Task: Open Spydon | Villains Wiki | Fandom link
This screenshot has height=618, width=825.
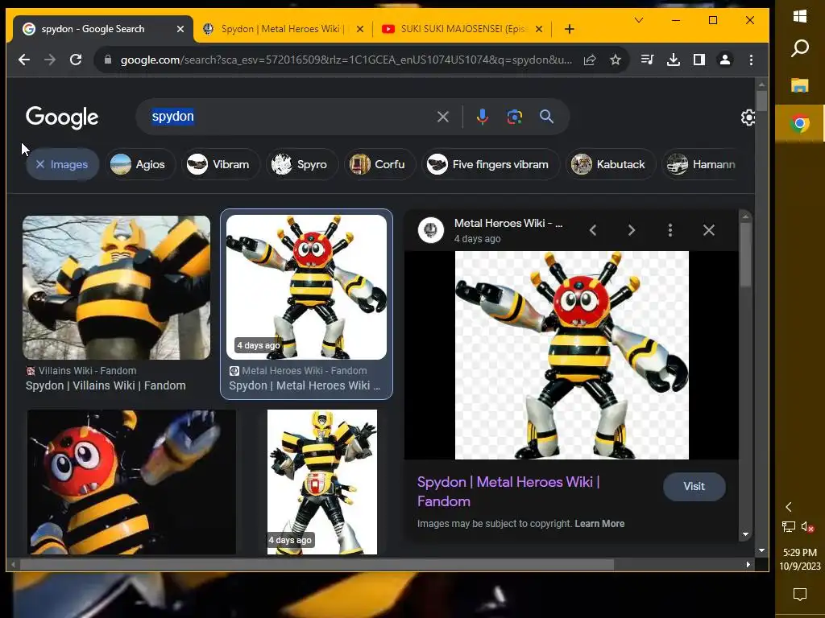Action: click(106, 385)
